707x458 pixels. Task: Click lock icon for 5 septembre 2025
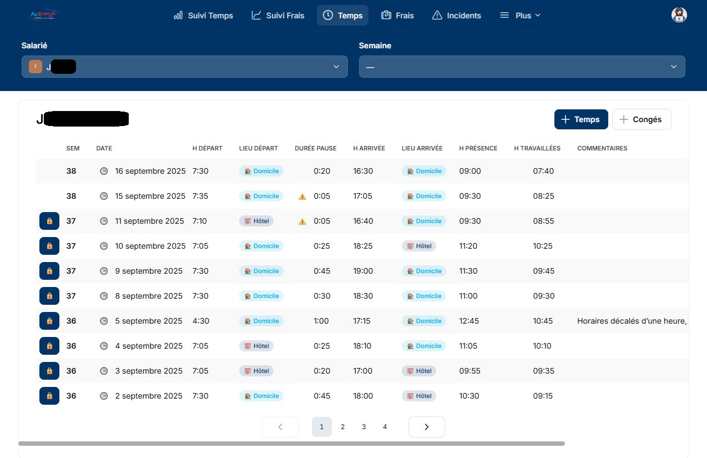click(49, 321)
